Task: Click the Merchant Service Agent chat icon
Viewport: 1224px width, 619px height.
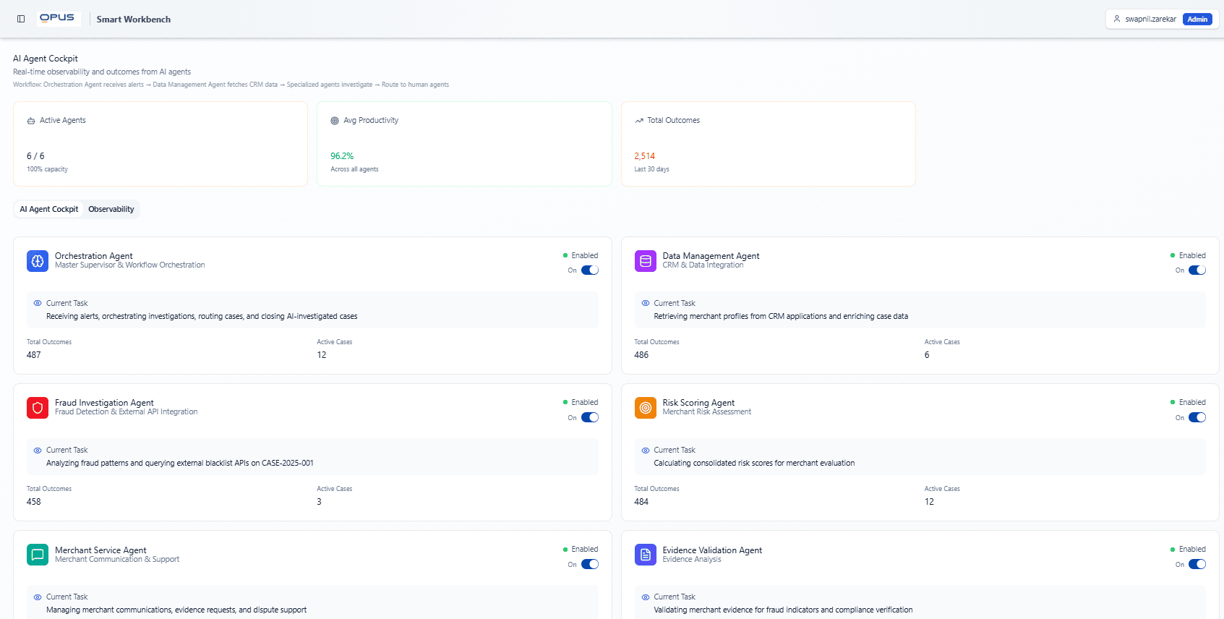Action: [38, 555]
